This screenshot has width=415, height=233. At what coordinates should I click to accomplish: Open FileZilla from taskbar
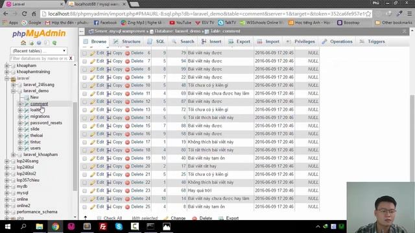[x=103, y=227]
